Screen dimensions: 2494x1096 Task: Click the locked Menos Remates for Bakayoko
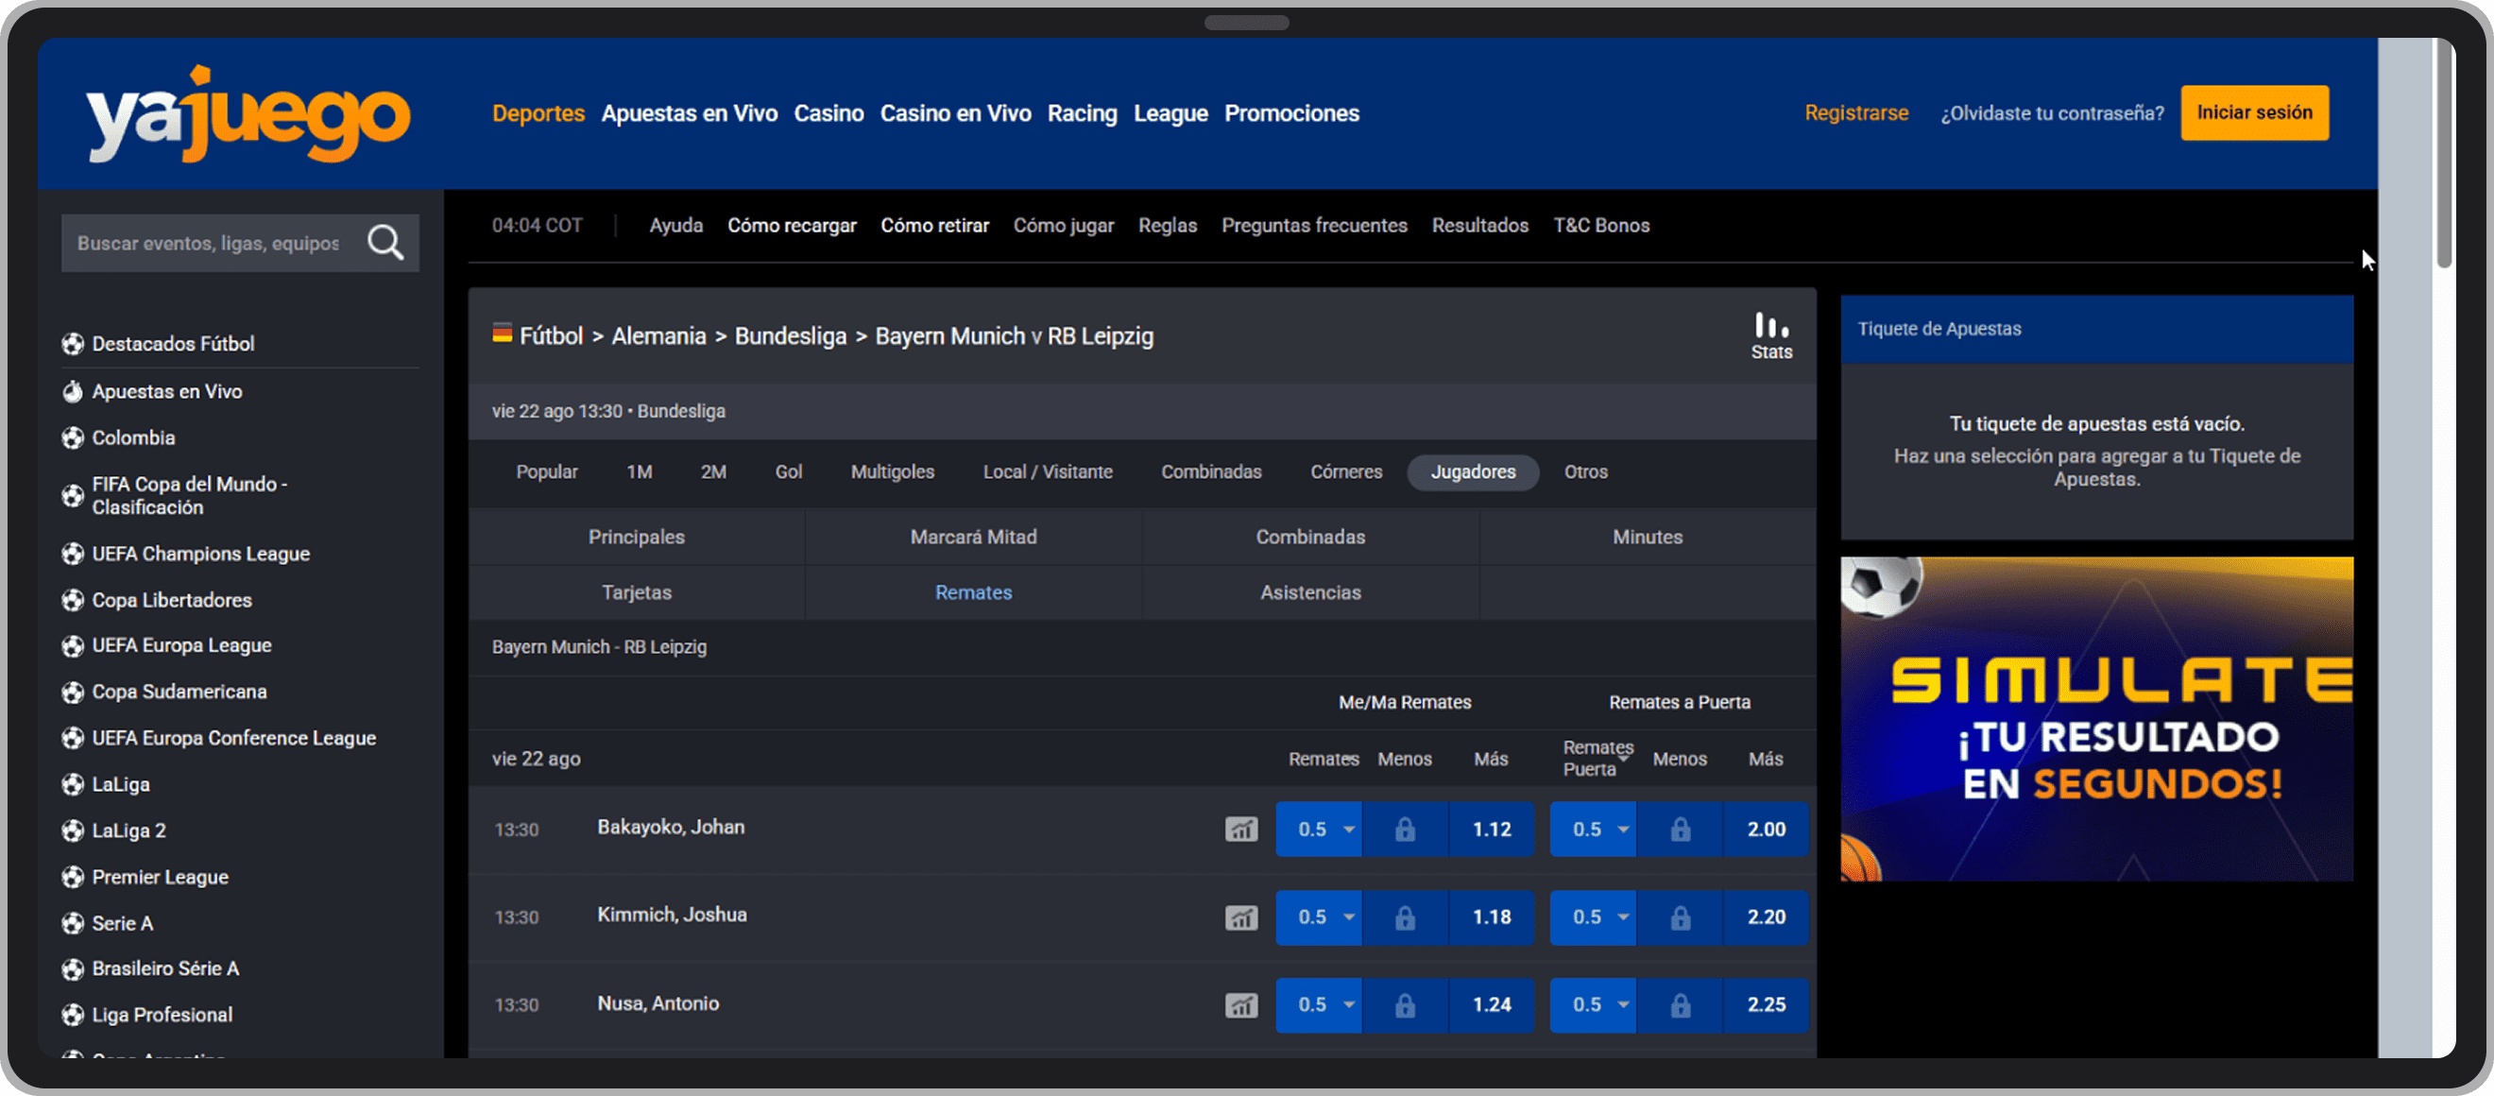1405,830
